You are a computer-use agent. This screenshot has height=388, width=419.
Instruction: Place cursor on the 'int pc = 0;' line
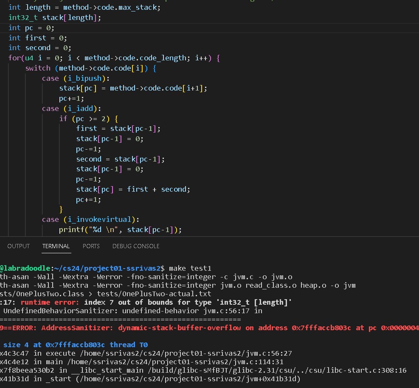pos(31,28)
